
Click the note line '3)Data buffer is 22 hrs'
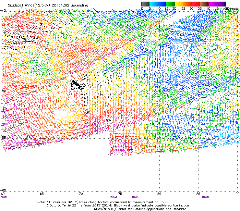tap(117, 205)
